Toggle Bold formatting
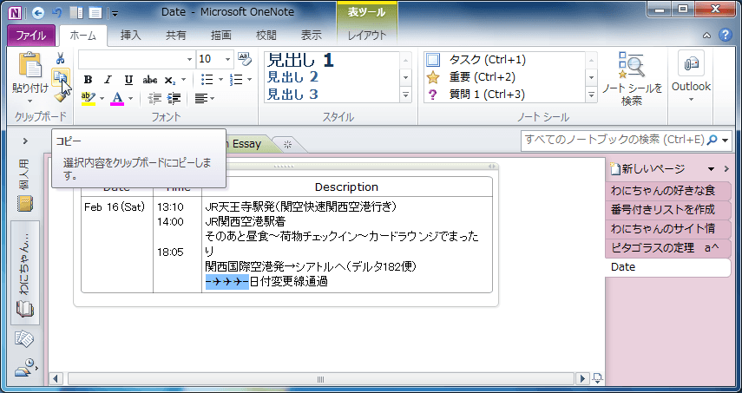 88,80
